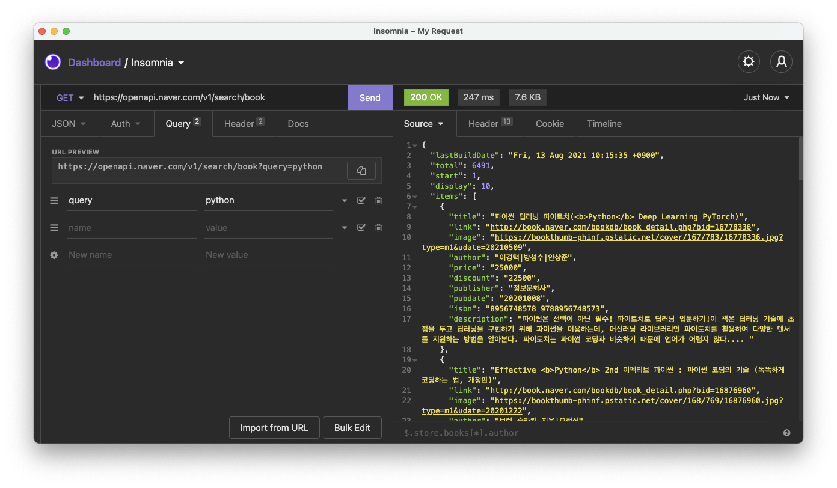Go to Dashboard link
The image size is (837, 488).
click(94, 63)
